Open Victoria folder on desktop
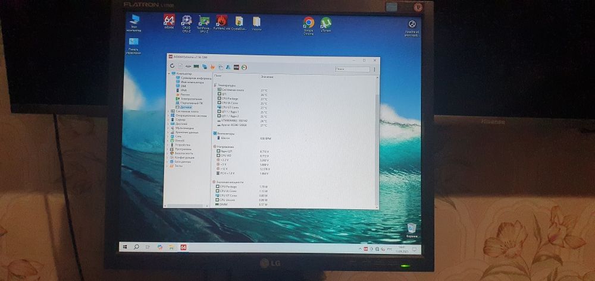The image size is (595, 281). [256, 23]
